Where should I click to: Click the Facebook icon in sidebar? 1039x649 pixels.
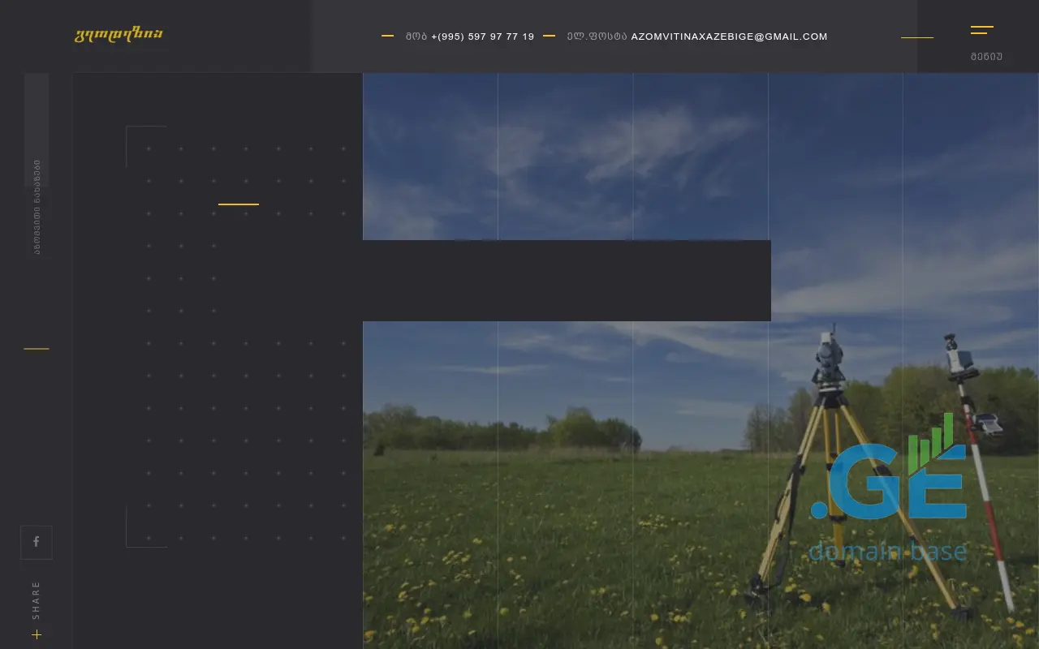coord(37,542)
